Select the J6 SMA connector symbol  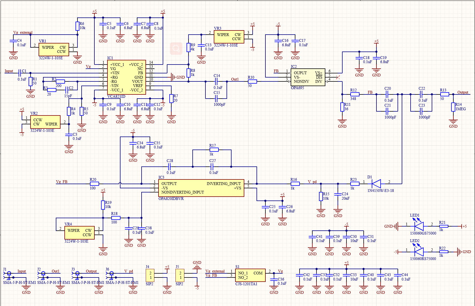point(111,275)
